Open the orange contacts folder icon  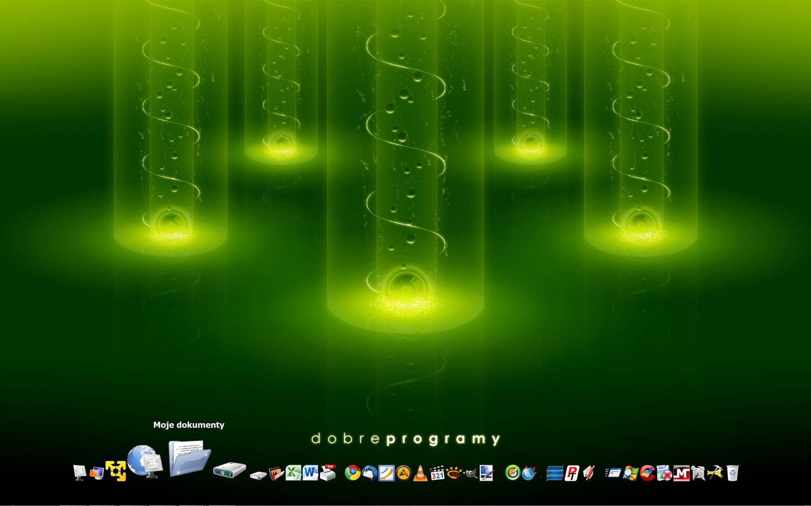[276, 474]
